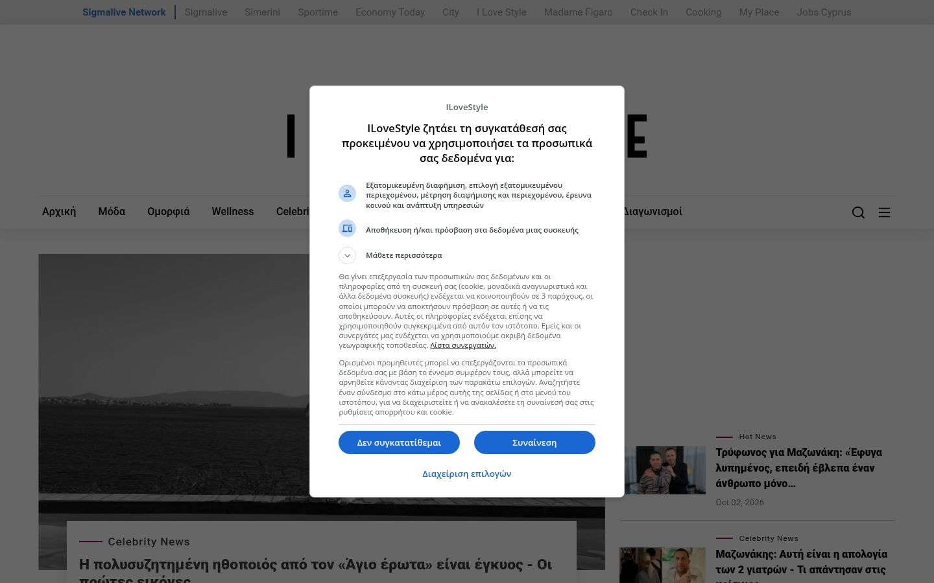The height and width of the screenshot is (583, 934).
Task: Open the Wellness menu item
Action: click(x=233, y=211)
